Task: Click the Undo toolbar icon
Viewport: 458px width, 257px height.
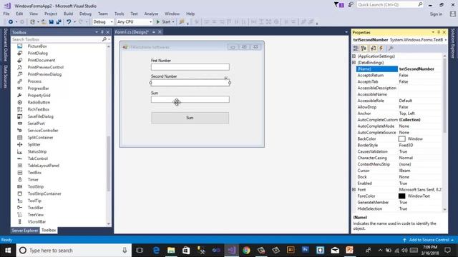Action: coord(69,22)
